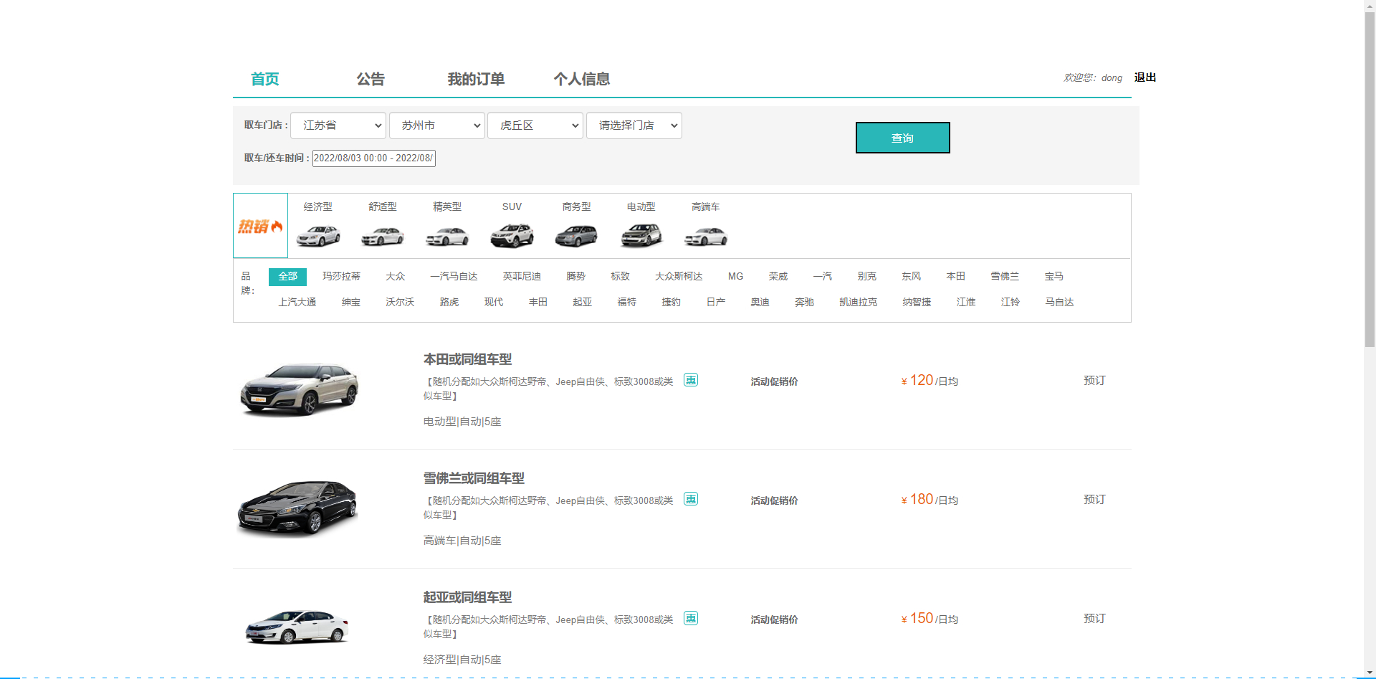Filter by brand 丰田
Image resolution: width=1376 pixels, height=679 pixels.
point(538,303)
